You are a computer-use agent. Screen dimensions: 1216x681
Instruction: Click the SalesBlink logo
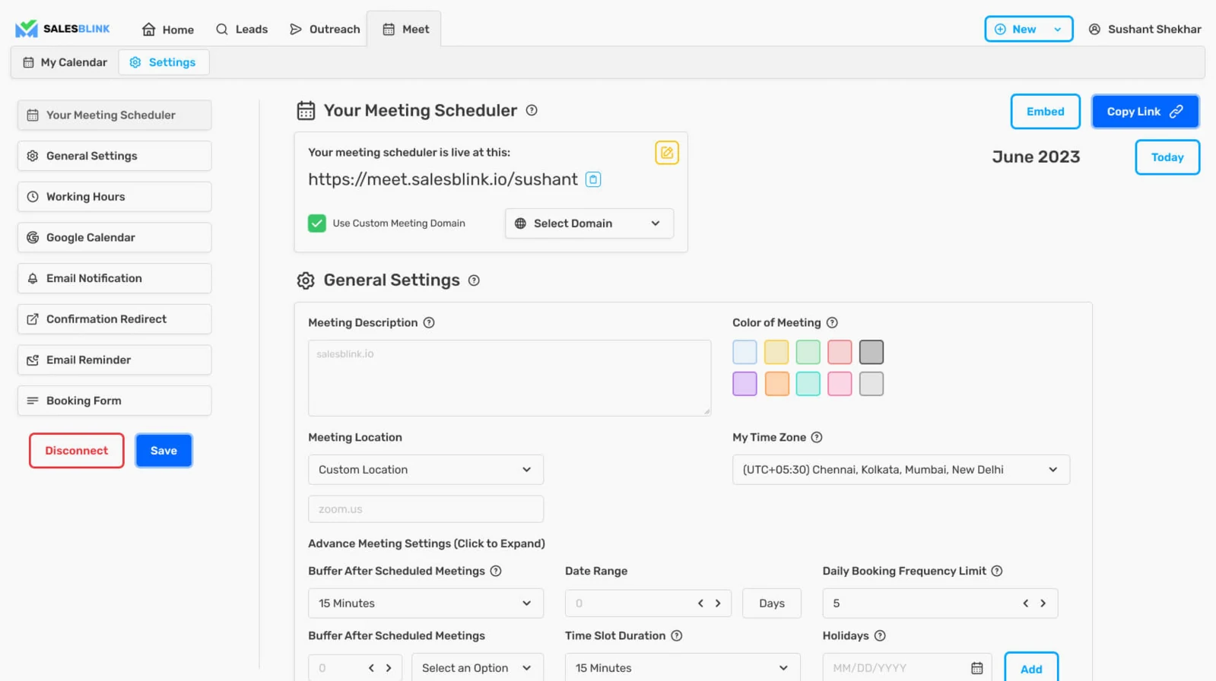62,29
